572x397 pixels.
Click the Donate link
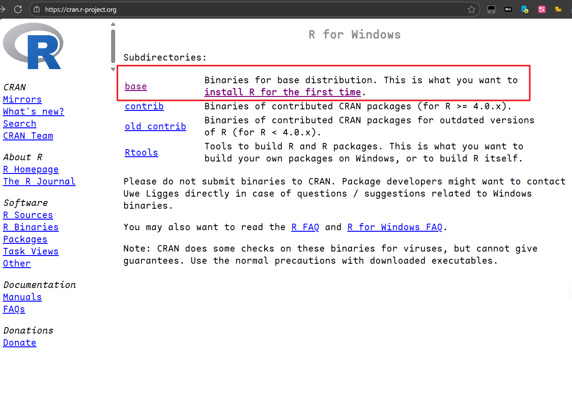[x=20, y=343]
